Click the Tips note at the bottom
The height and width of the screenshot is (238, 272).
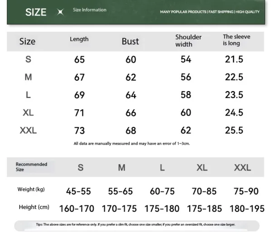coord(136,224)
